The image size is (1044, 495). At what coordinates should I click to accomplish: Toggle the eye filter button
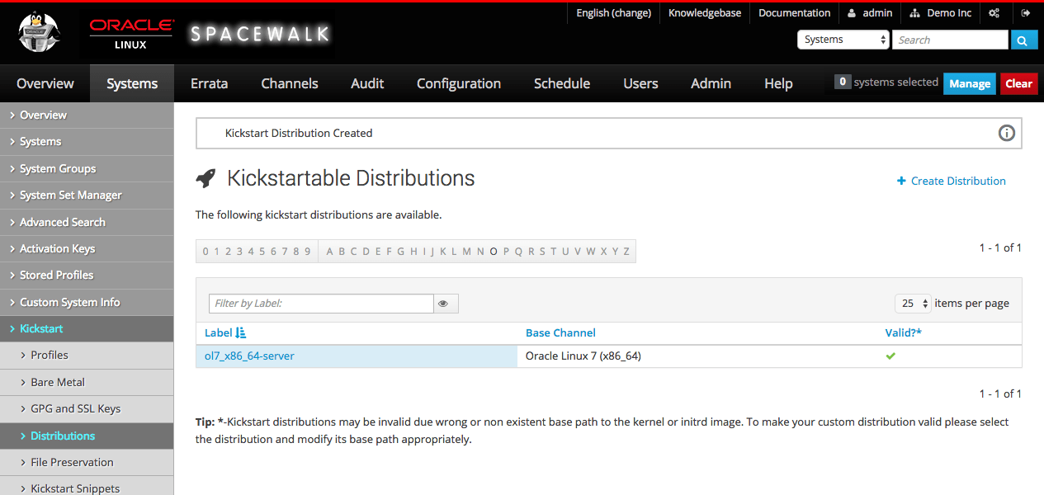click(446, 304)
